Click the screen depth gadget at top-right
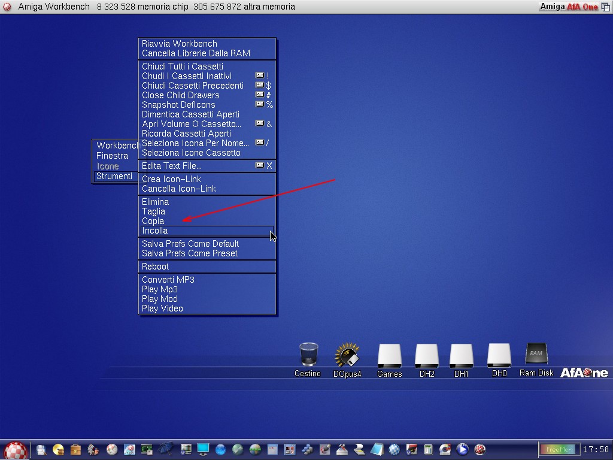The width and height of the screenshot is (613, 460). click(606, 7)
